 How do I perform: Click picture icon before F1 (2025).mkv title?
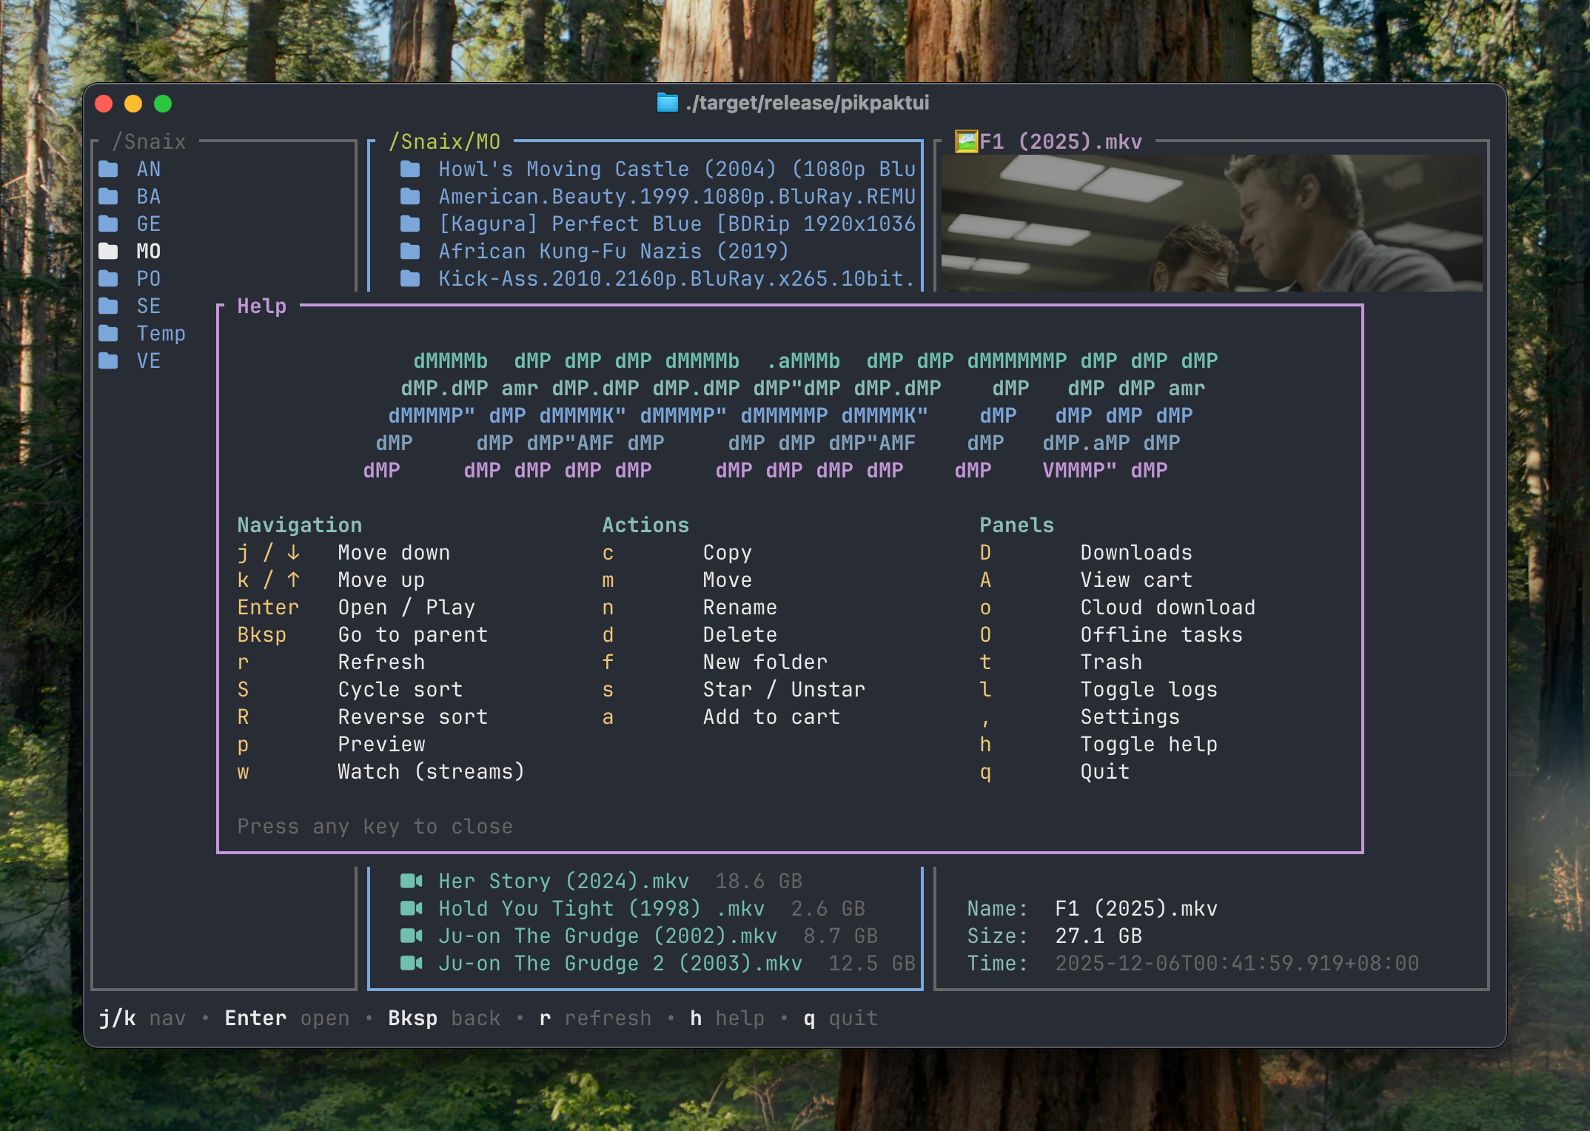[x=966, y=141]
